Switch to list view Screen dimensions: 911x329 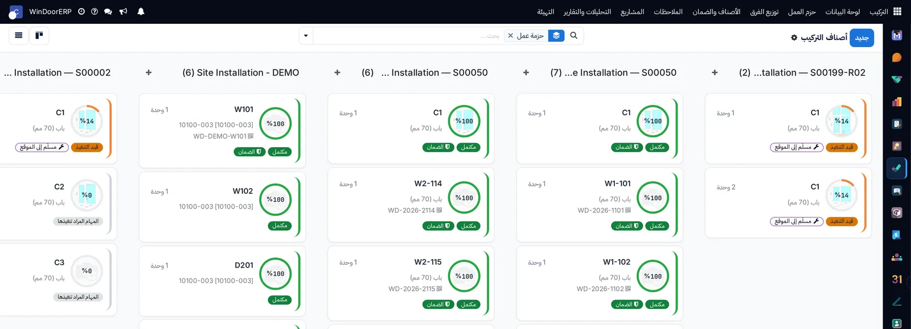click(x=19, y=35)
